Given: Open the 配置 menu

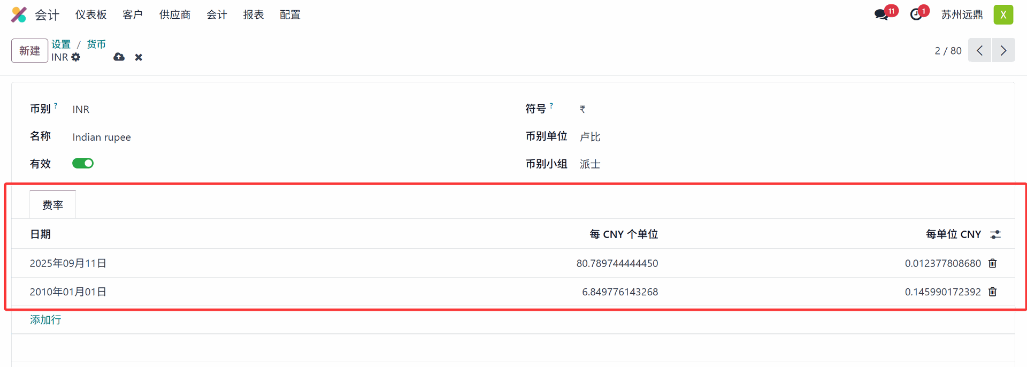Looking at the screenshot, I should pos(290,15).
